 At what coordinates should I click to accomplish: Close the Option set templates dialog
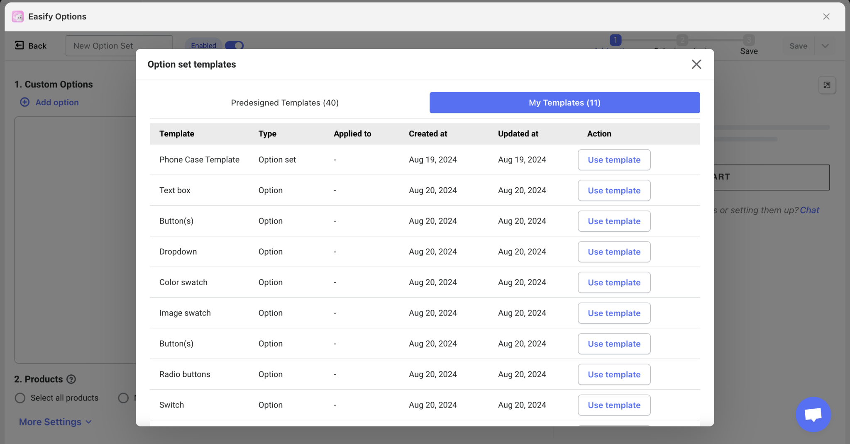click(696, 64)
